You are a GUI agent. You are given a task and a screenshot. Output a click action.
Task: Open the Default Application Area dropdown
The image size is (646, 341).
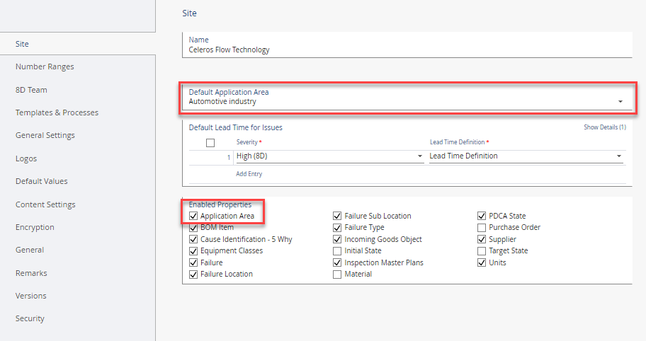coord(620,102)
